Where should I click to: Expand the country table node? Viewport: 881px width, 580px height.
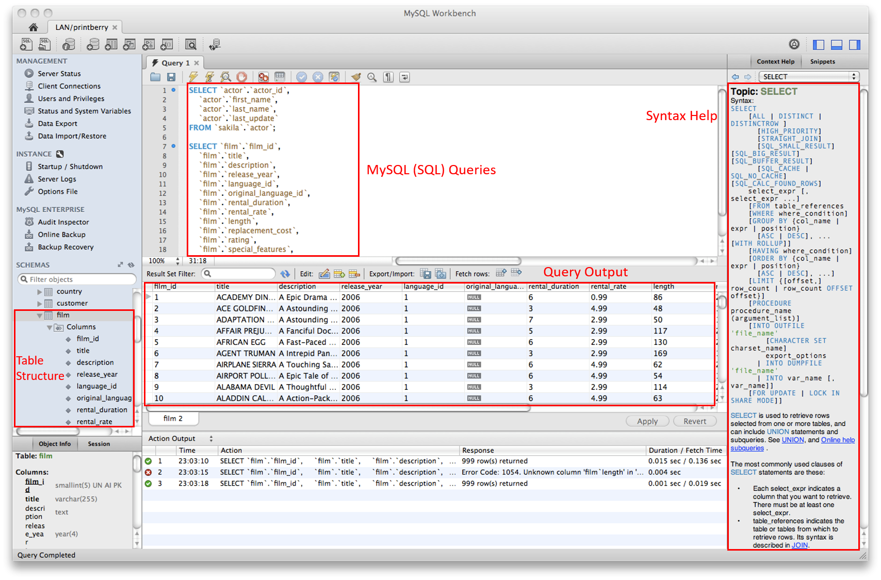pos(39,292)
